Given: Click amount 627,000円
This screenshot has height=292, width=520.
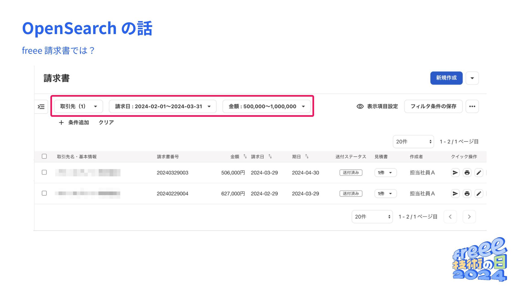Looking at the screenshot, I should click(233, 194).
